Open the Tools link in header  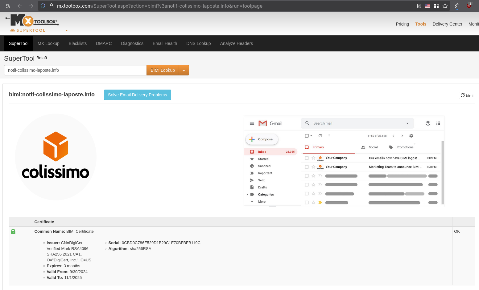(x=421, y=24)
